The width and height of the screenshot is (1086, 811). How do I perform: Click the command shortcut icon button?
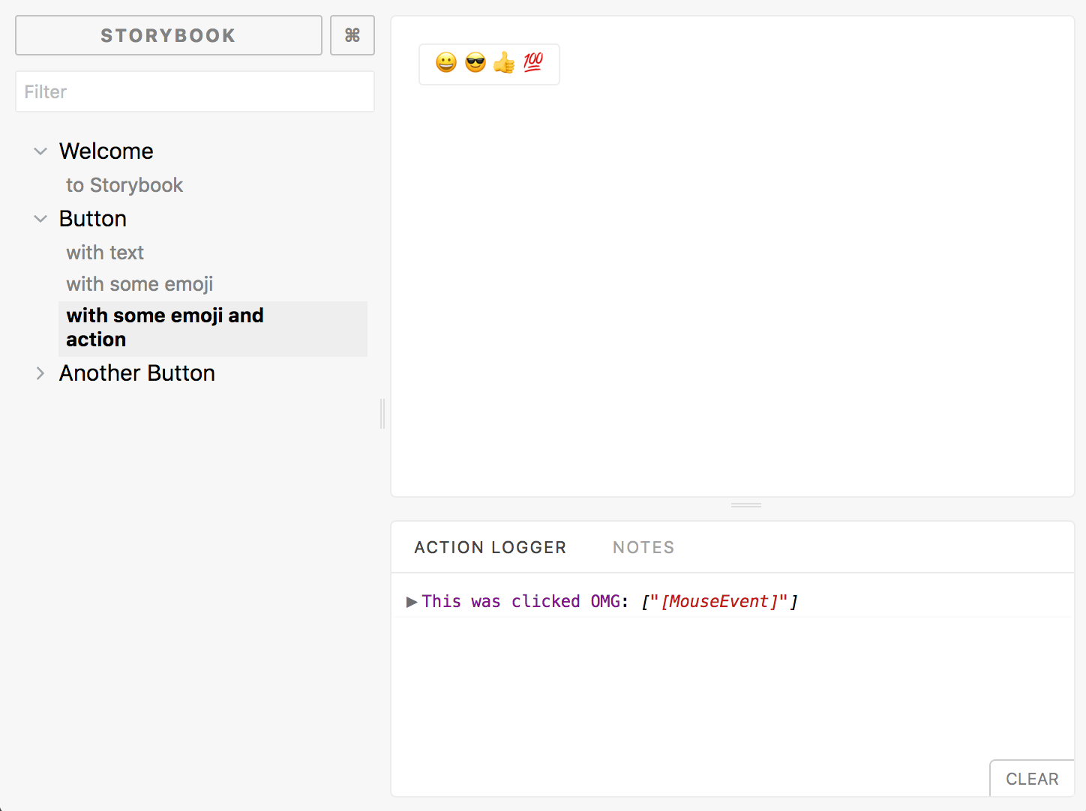click(352, 35)
